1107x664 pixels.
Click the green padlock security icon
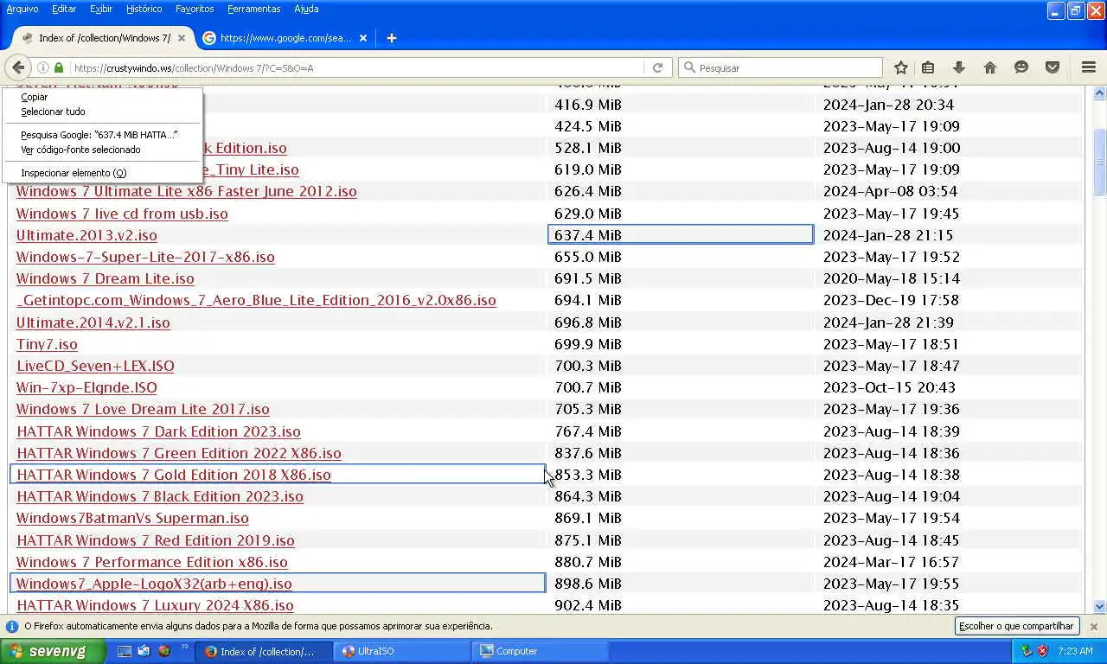click(x=59, y=67)
